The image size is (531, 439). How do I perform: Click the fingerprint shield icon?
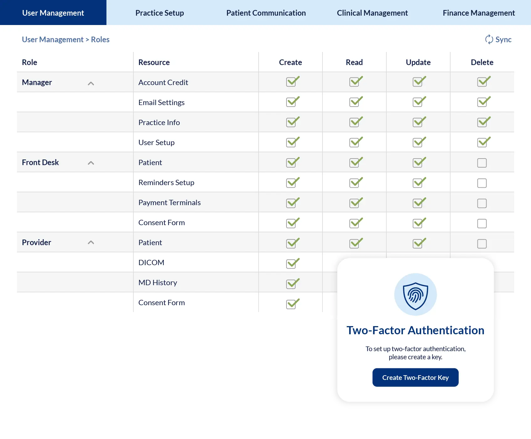pos(415,295)
